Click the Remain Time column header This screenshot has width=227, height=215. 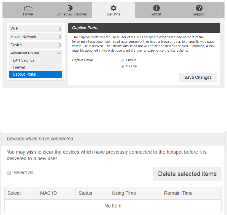click(x=178, y=193)
